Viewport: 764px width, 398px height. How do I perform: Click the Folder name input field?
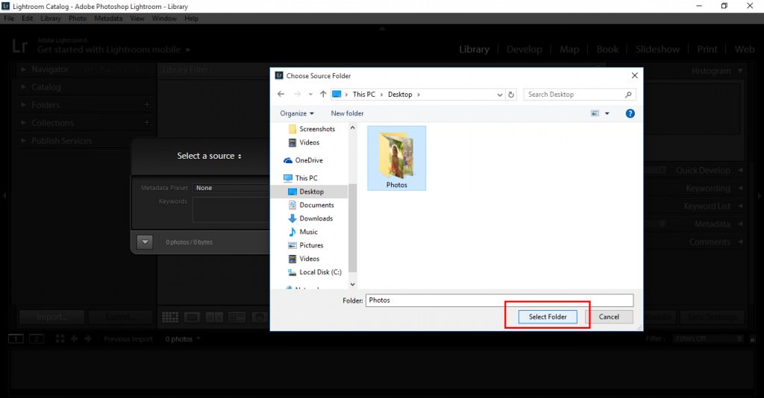point(499,300)
